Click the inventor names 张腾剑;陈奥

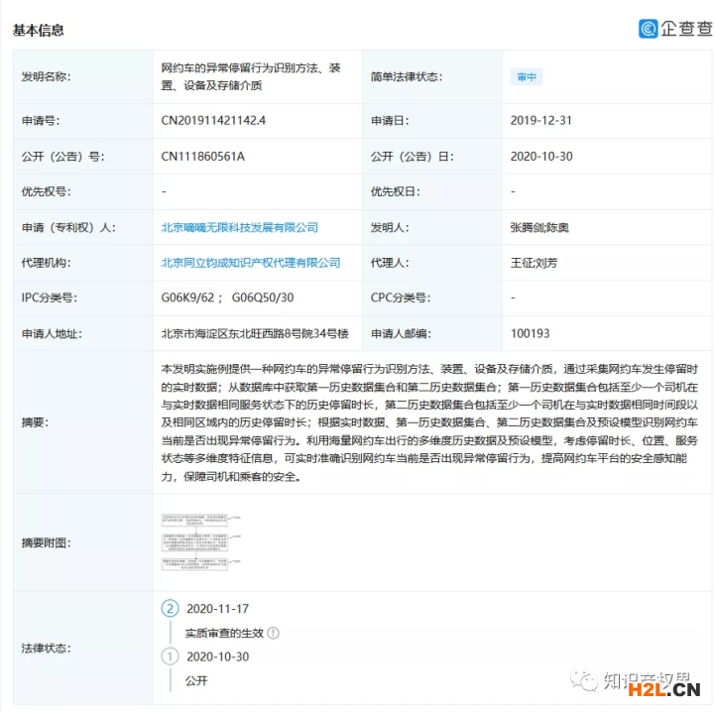coord(539,227)
